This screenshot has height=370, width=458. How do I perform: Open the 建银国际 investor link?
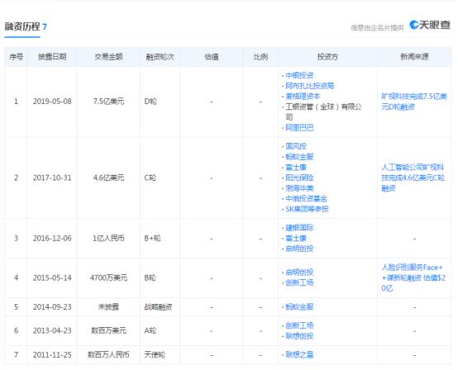click(299, 228)
